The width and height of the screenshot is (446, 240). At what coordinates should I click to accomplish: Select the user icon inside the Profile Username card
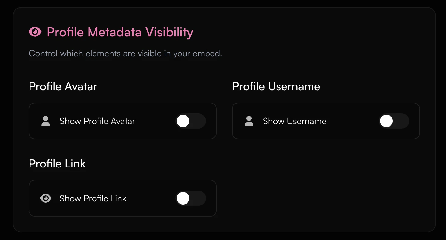click(249, 121)
